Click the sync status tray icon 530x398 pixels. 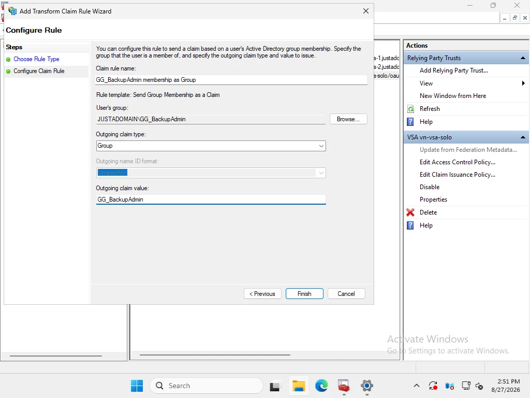pyautogui.click(x=433, y=386)
